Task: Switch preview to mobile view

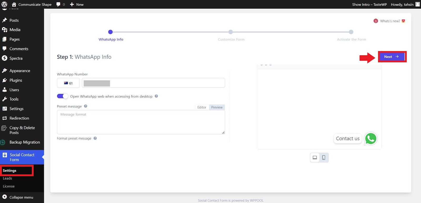Action: 324,158
